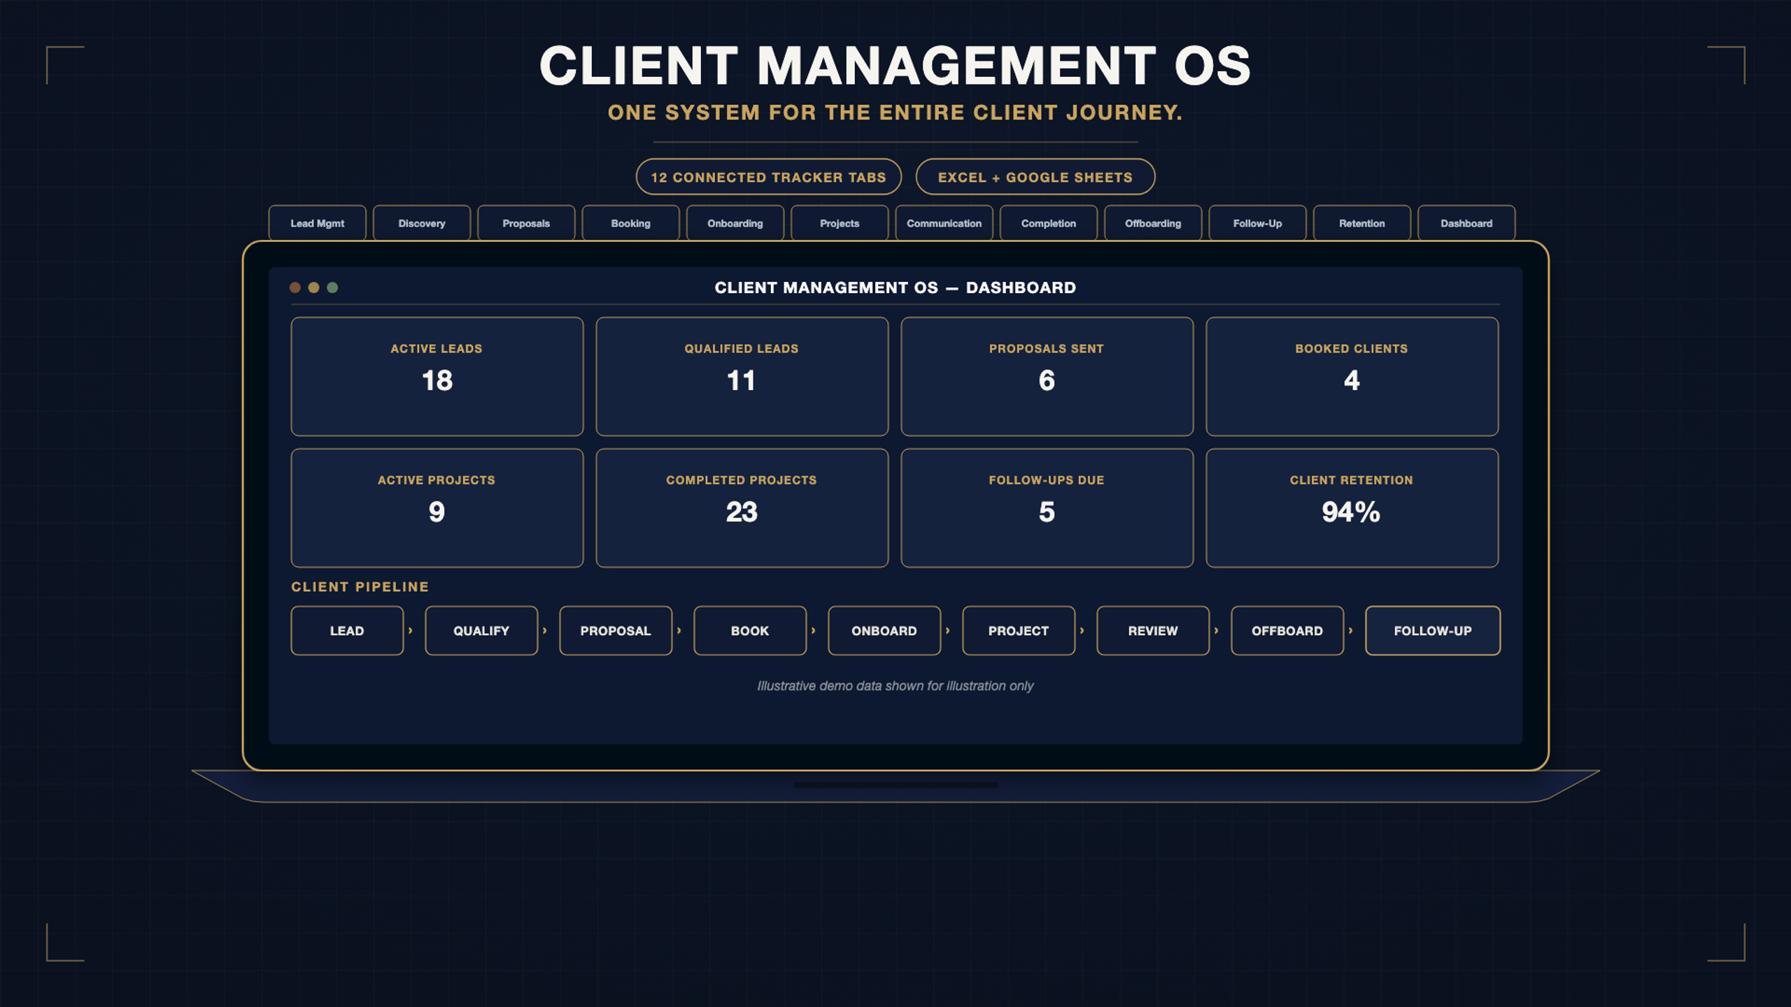
Task: Select the OFFBOARD pipeline stage
Action: [x=1287, y=631]
